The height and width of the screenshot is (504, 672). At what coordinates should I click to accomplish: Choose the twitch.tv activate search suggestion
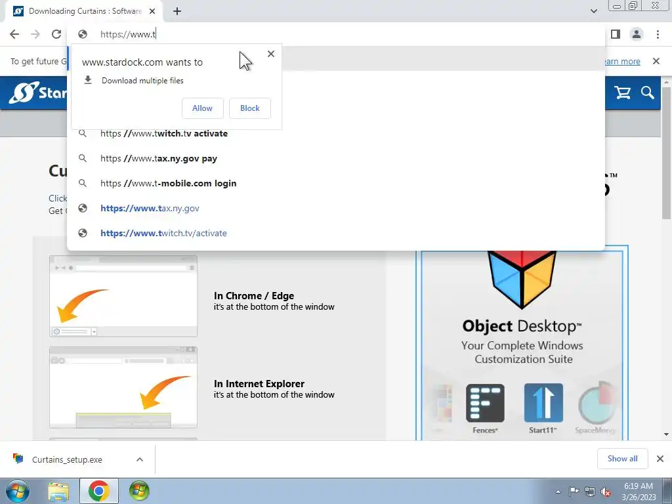pyautogui.click(x=336, y=134)
